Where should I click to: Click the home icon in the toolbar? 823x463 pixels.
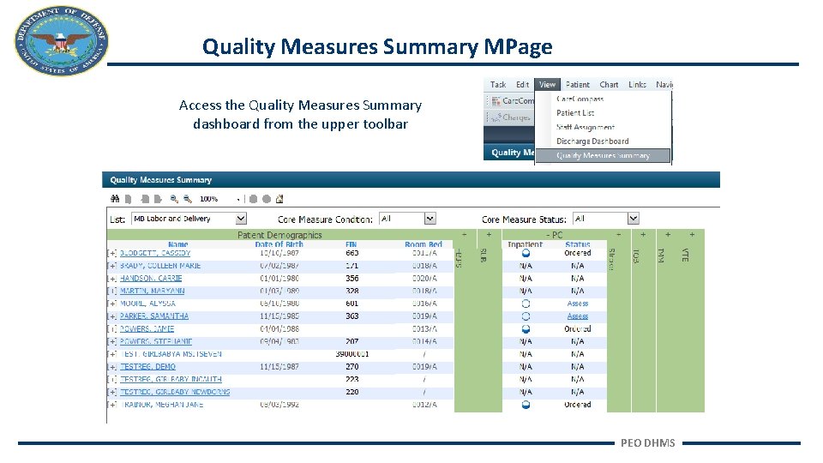click(x=279, y=199)
